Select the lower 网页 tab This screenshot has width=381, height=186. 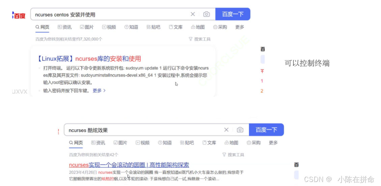[x=76, y=143]
